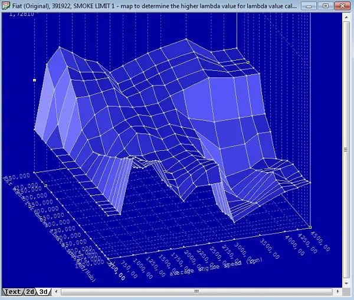The height and width of the screenshot is (300, 354).
Task: Switch to the Text tab
Action: click(12, 292)
